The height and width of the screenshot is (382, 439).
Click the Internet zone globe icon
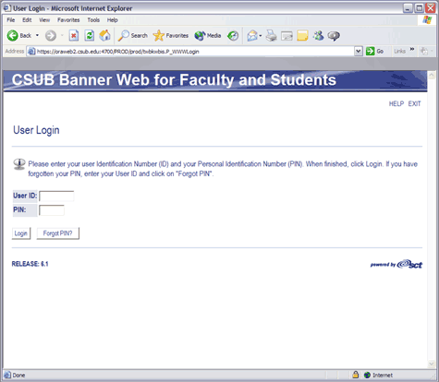pyautogui.click(x=367, y=375)
